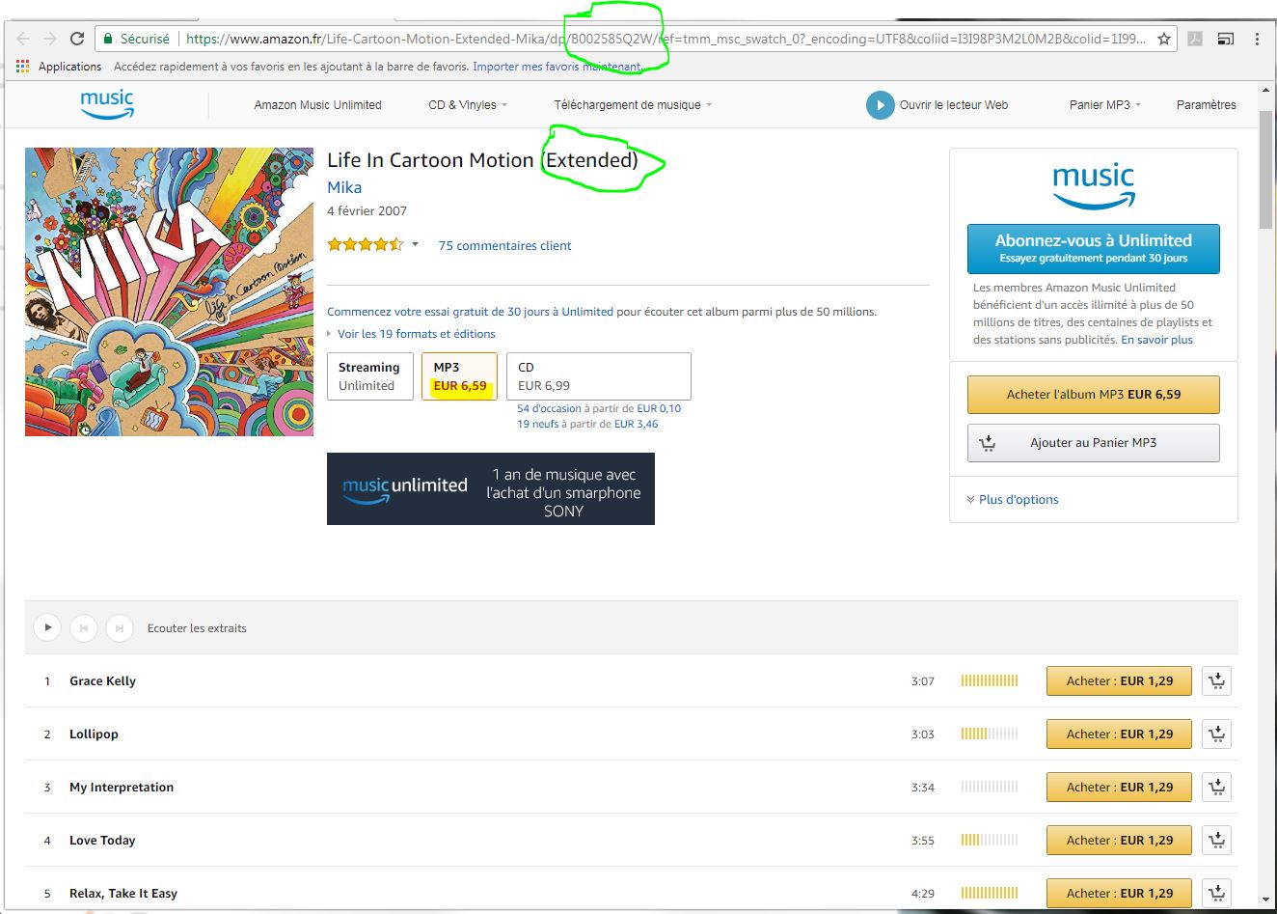Expand Plus d'options
1277x914 pixels.
click(x=1012, y=500)
